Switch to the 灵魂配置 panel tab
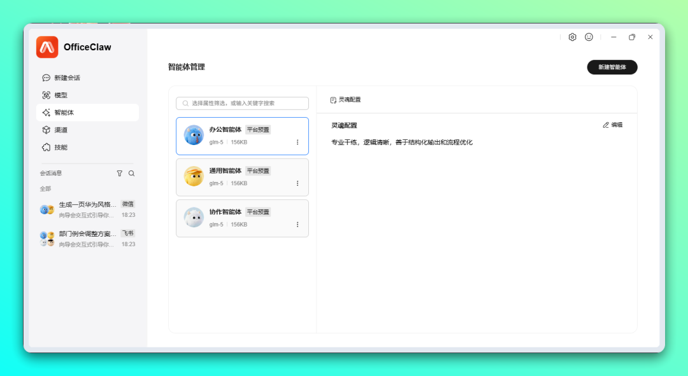The image size is (688, 376). pos(347,99)
